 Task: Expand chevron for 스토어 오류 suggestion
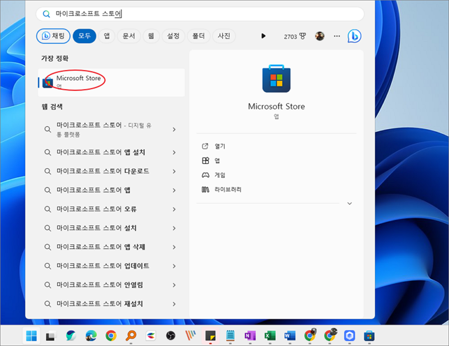(174, 209)
